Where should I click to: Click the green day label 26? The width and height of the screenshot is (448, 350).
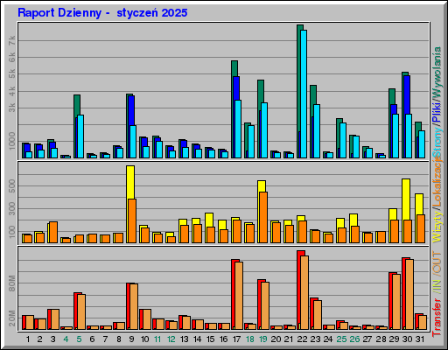coord(354,339)
